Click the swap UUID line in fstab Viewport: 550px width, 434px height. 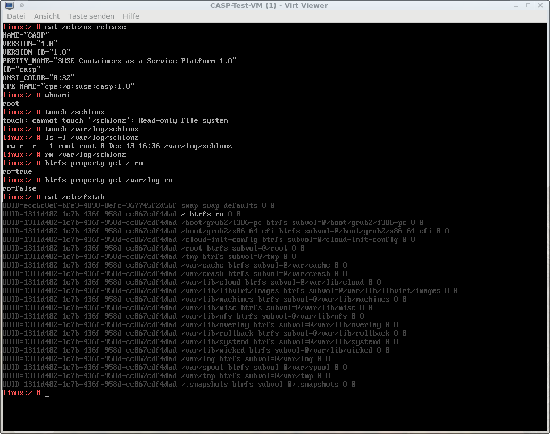tap(138, 206)
